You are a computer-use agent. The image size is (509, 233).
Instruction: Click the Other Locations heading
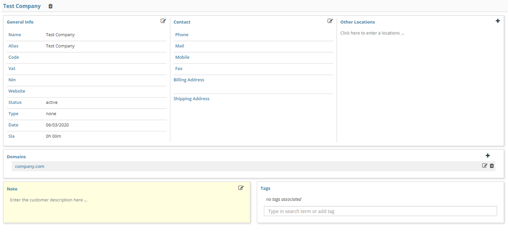click(358, 22)
